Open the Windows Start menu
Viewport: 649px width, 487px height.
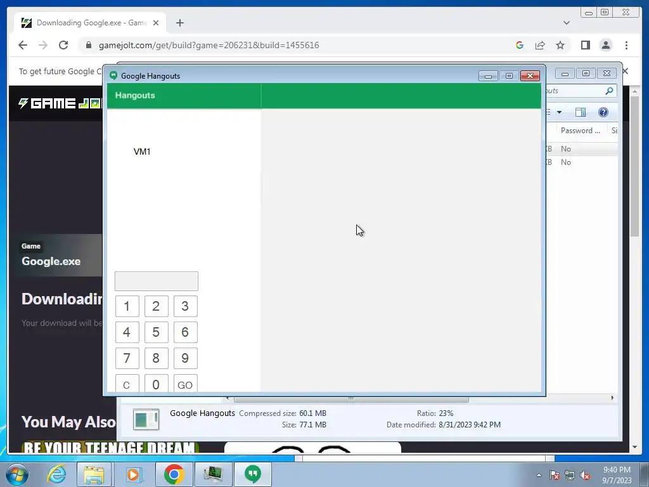click(x=17, y=474)
